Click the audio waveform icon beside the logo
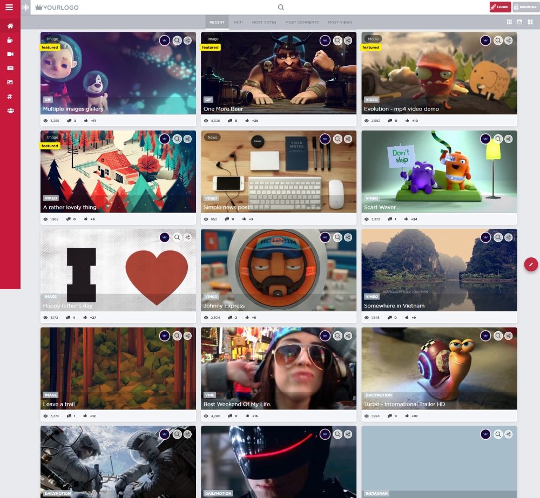 coord(25,7)
